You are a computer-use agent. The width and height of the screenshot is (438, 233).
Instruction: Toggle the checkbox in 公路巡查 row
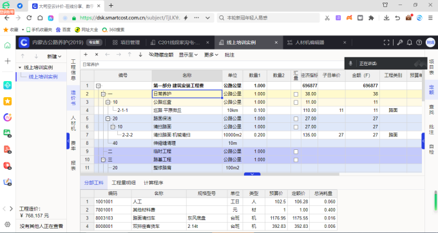tap(296, 102)
